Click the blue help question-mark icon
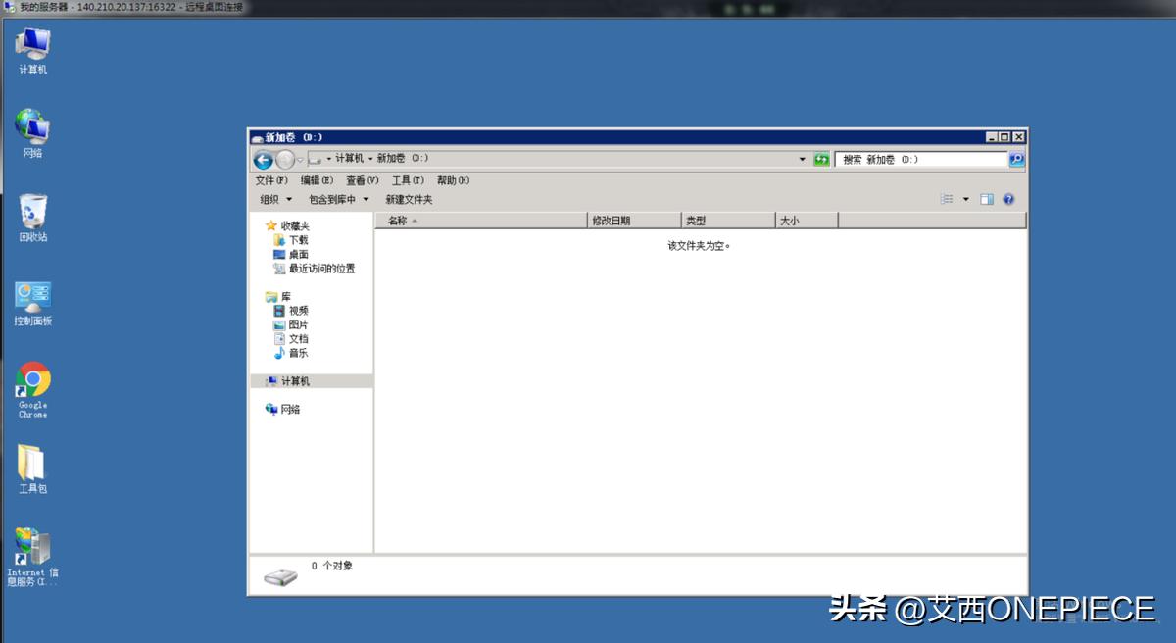 point(1008,199)
